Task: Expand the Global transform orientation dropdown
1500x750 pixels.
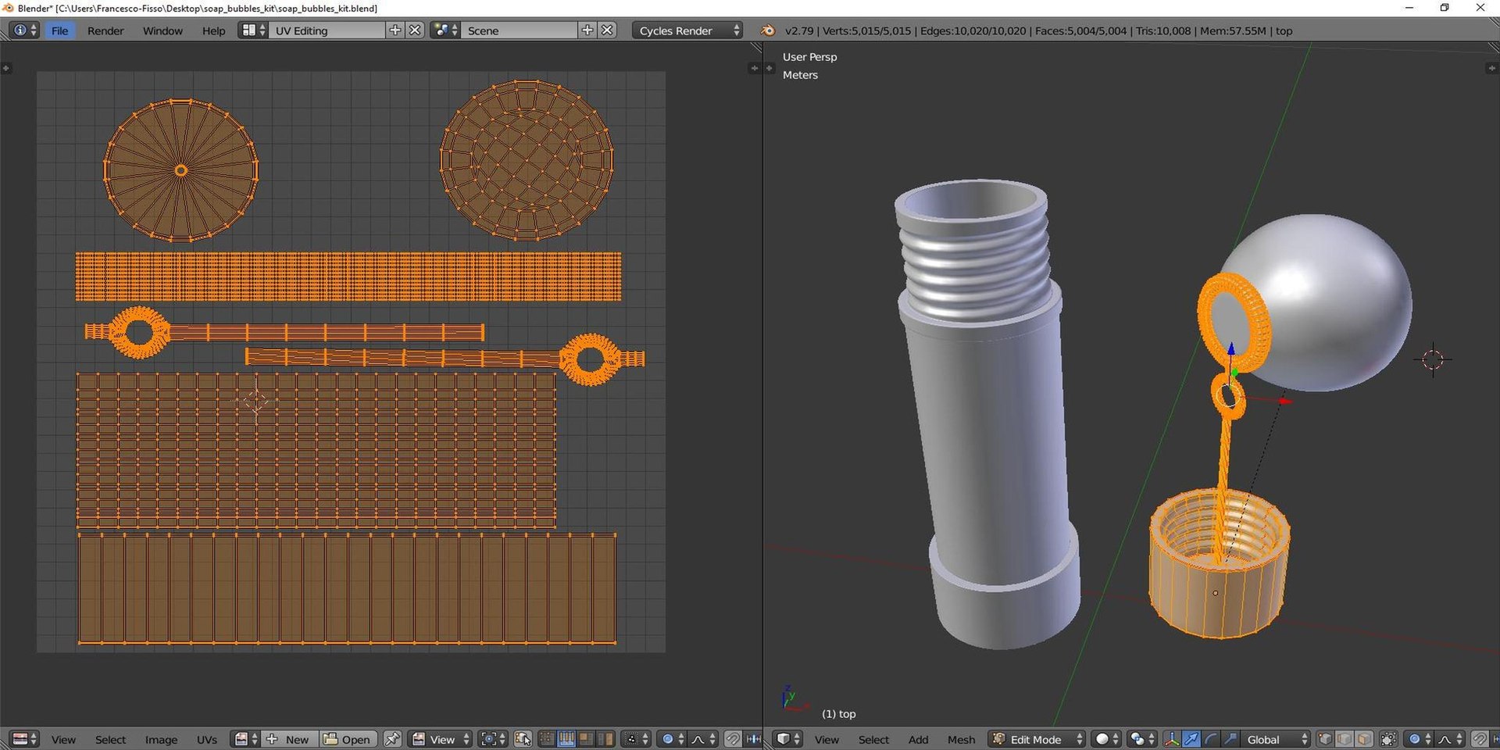Action: coord(1277,739)
